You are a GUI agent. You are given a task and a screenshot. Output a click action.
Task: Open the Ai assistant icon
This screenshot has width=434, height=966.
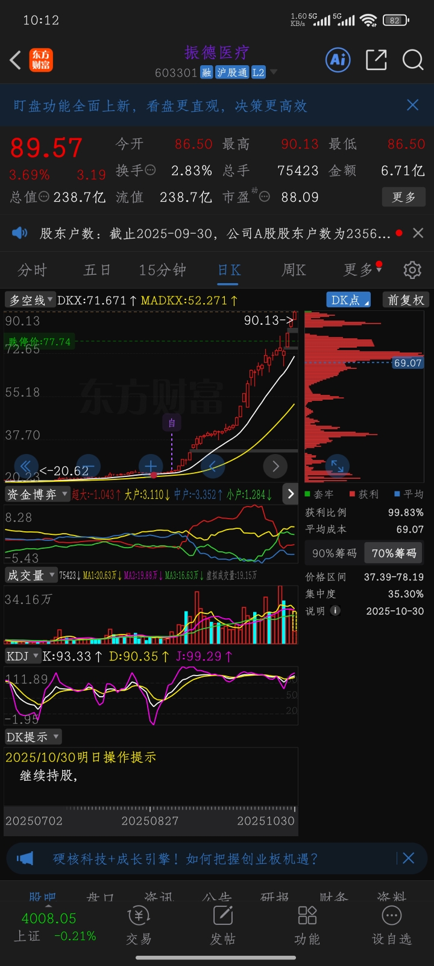click(x=338, y=60)
